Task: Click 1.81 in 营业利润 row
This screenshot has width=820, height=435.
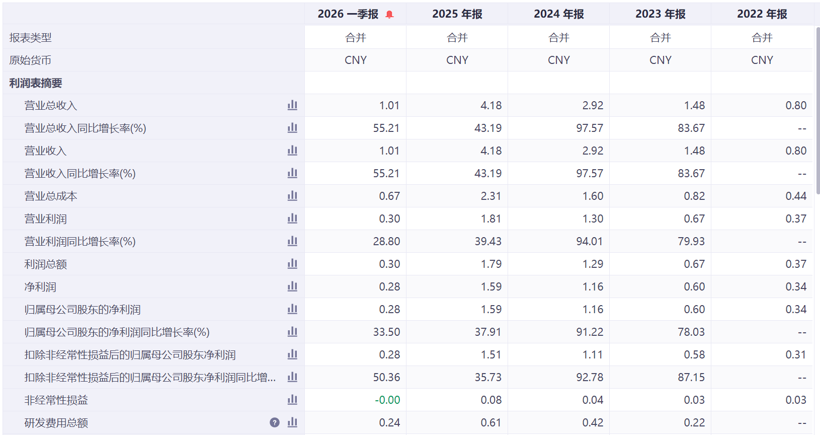Action: [x=491, y=219]
